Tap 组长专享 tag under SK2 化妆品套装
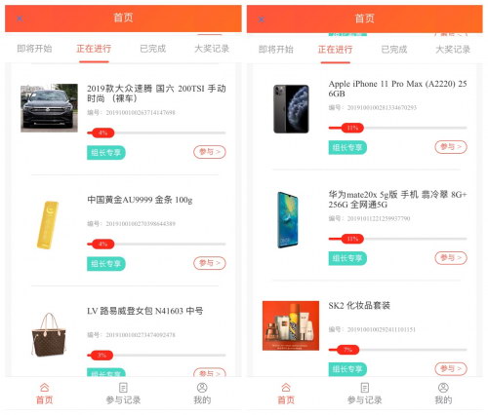This screenshot has width=488, height=415. click(x=347, y=369)
